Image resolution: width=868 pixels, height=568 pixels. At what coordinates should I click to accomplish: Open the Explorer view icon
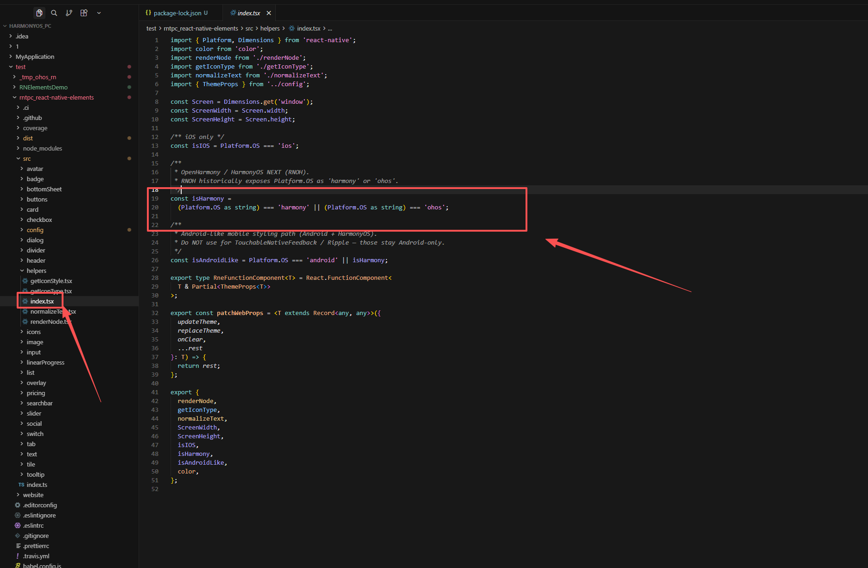pos(39,13)
